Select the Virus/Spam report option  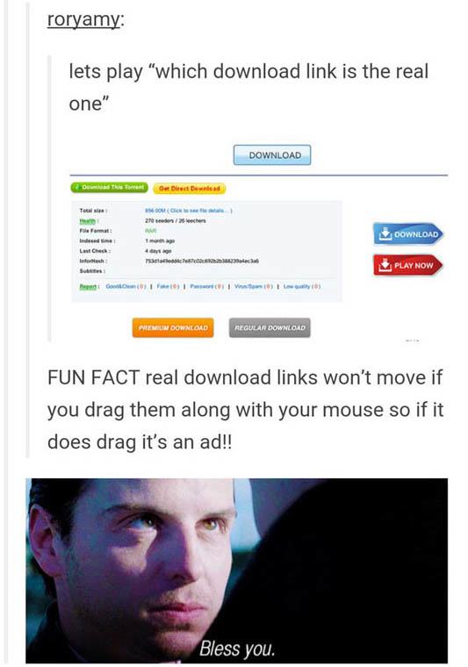point(253,287)
